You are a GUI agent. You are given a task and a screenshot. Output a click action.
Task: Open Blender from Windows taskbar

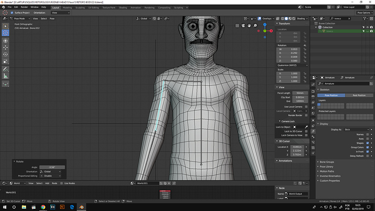pos(82,207)
